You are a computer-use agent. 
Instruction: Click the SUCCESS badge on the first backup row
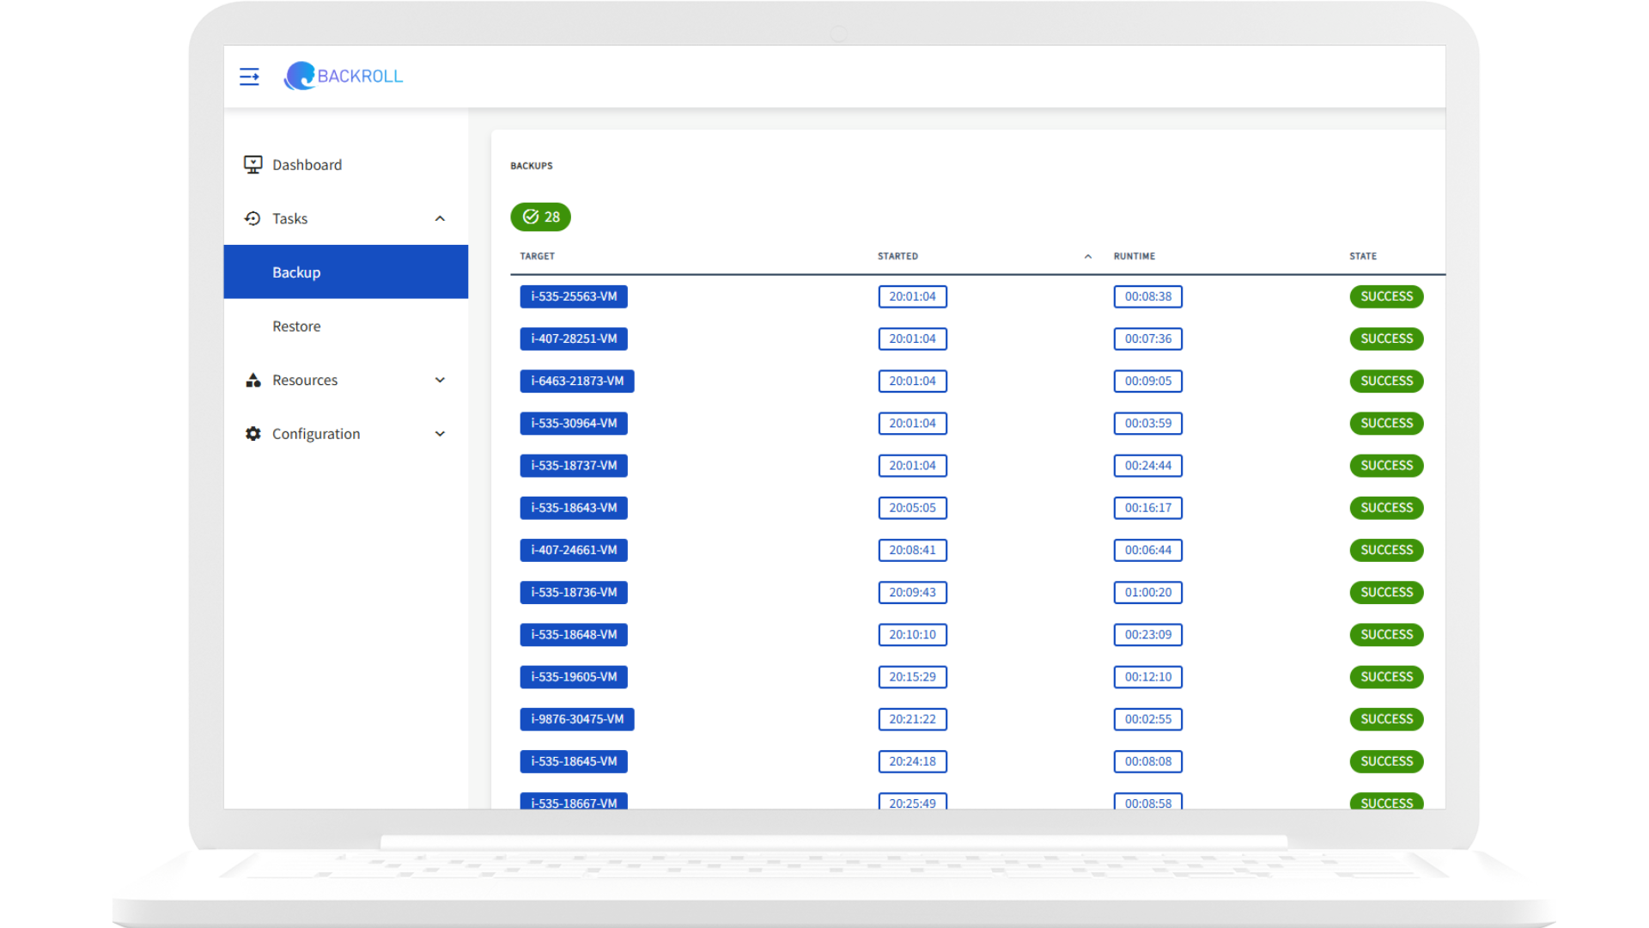click(1386, 296)
